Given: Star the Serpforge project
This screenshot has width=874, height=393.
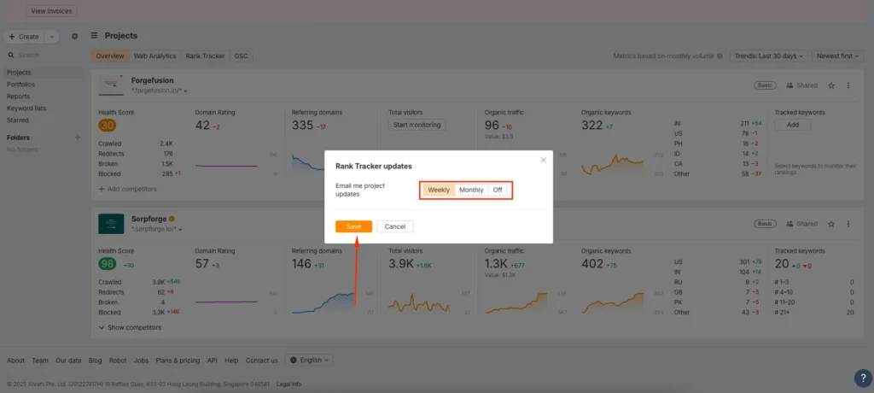Looking at the screenshot, I should tap(831, 224).
